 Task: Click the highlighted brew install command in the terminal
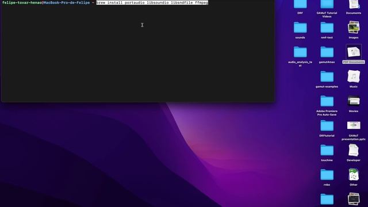coord(152,2)
